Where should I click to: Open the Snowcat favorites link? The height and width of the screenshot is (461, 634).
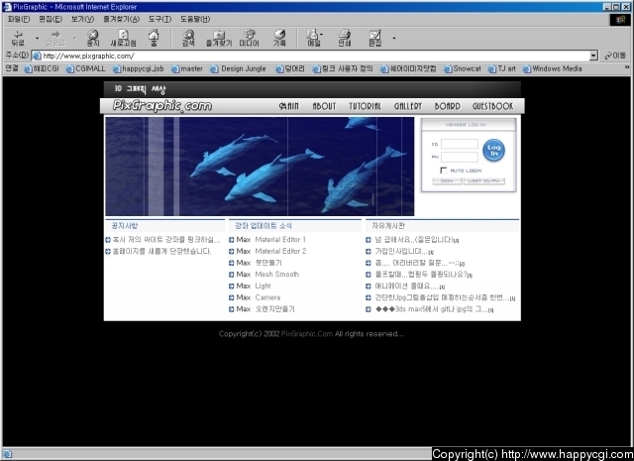tap(463, 68)
